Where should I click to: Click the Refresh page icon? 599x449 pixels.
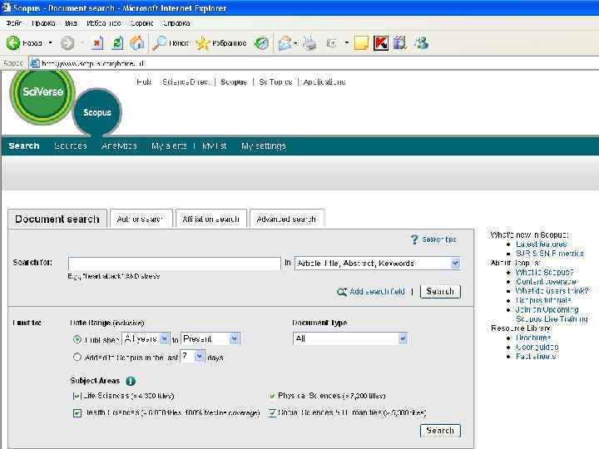(x=117, y=42)
